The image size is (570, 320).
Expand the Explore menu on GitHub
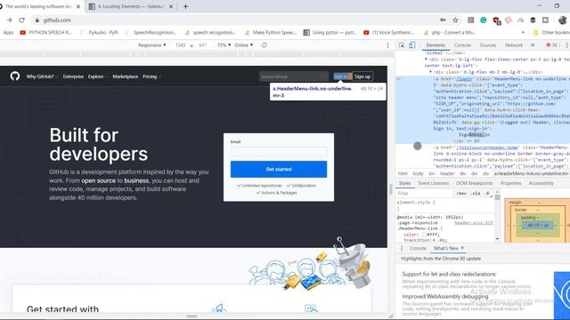(x=98, y=76)
